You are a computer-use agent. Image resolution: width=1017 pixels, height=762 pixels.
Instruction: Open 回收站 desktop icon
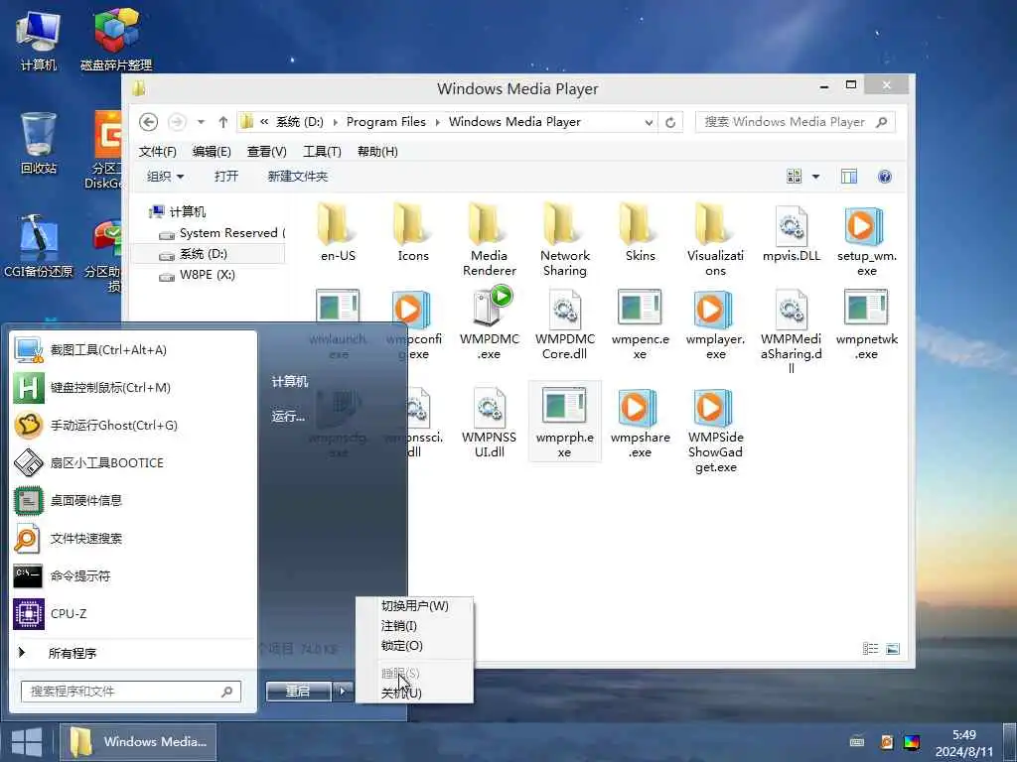pos(39,143)
